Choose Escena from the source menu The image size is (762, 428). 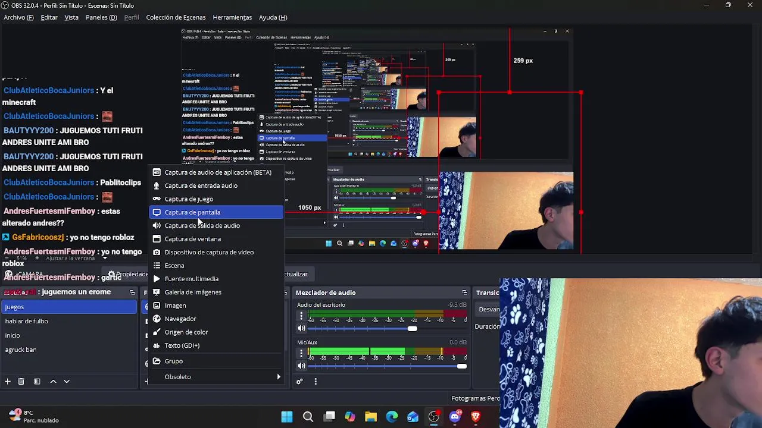(x=216, y=266)
